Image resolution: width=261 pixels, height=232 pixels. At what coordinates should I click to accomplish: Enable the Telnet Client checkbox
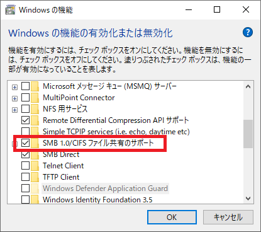coord(25,166)
